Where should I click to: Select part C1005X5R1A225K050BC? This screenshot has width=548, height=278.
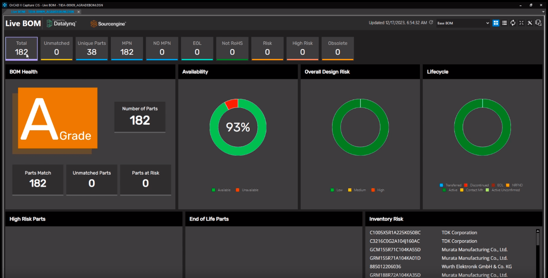[x=395, y=233]
